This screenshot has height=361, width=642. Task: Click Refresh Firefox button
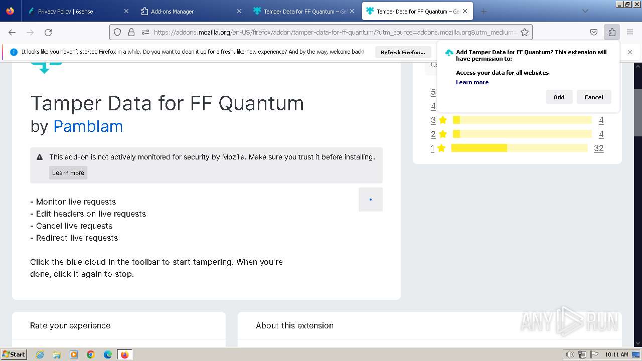point(403,52)
